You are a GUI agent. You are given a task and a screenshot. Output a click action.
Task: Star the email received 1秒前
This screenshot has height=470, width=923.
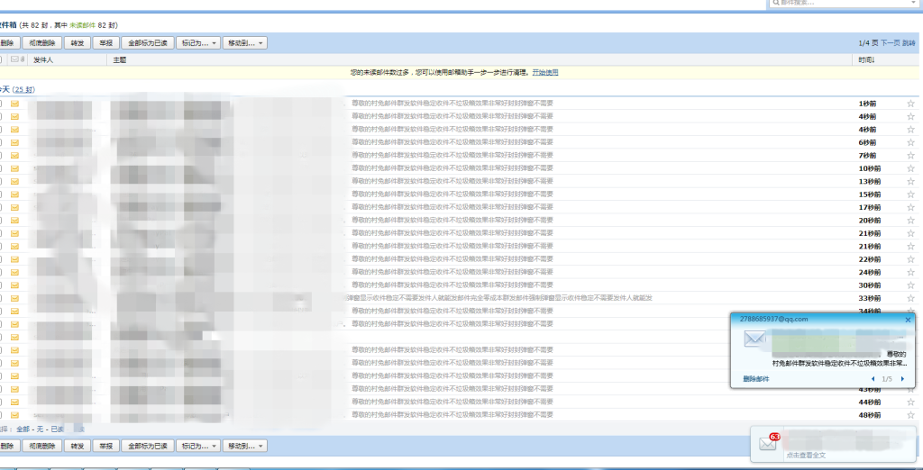(910, 104)
